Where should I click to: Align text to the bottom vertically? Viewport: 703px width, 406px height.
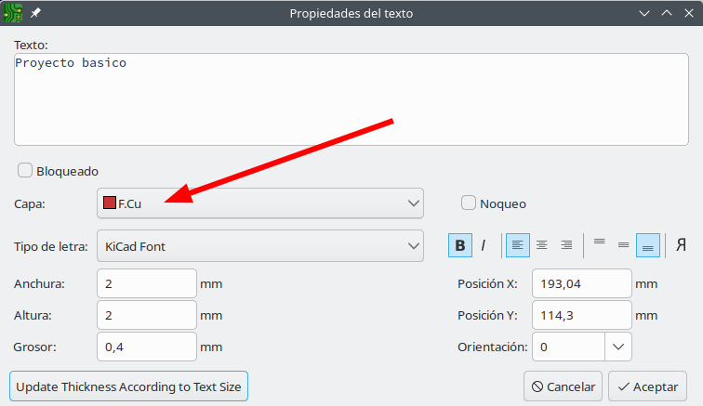tap(648, 246)
